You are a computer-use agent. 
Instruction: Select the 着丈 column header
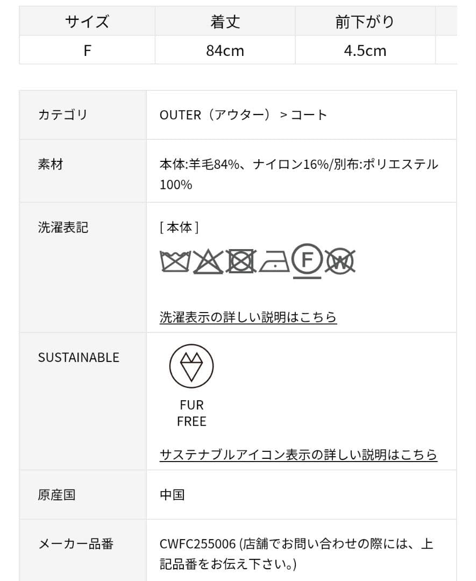[225, 22]
